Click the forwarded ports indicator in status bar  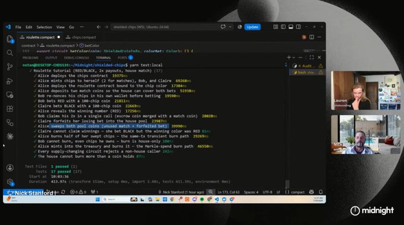click(94, 192)
